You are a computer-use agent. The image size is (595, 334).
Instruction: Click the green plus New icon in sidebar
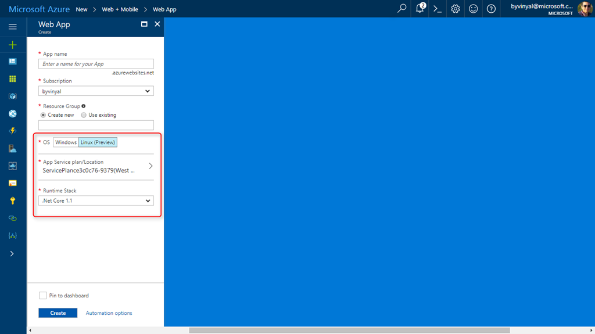(12, 45)
